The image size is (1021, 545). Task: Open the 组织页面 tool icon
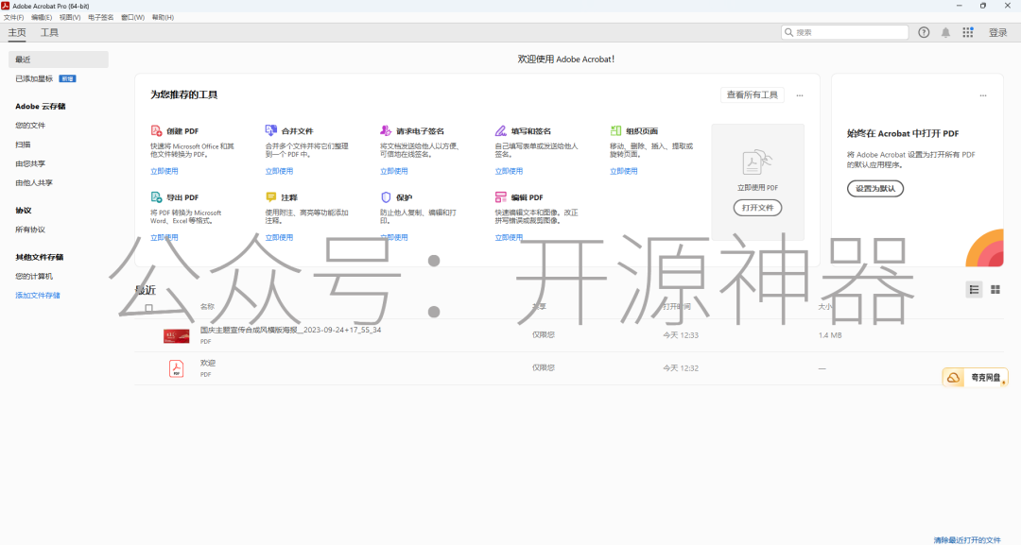pyautogui.click(x=615, y=130)
